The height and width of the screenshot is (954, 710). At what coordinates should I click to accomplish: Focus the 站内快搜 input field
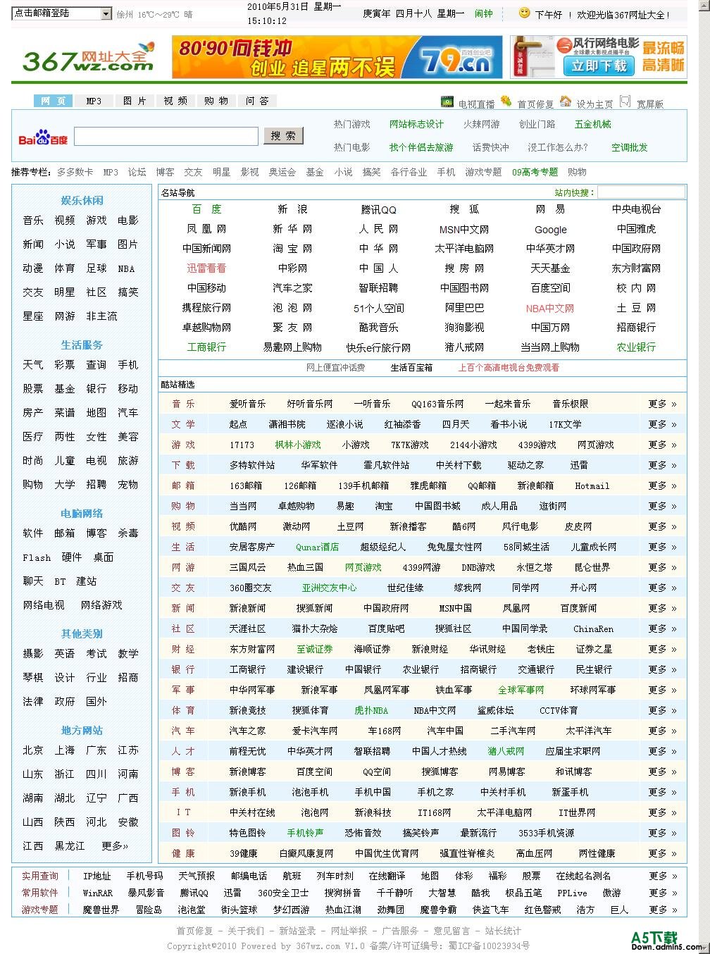[641, 192]
